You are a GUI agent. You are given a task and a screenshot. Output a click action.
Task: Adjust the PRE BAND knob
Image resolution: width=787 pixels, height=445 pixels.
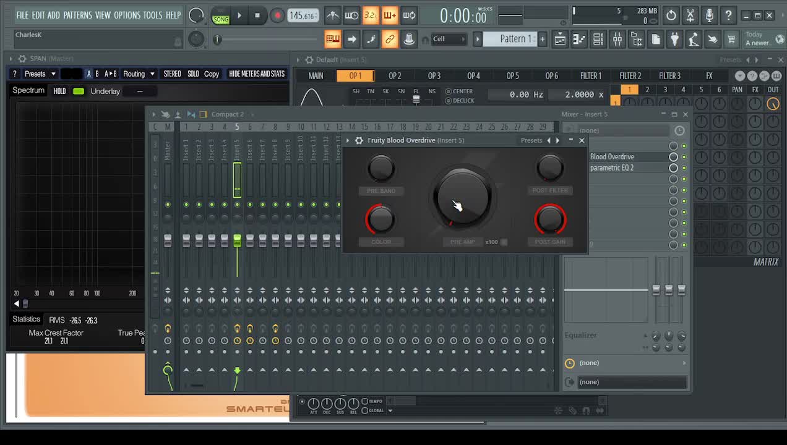coord(381,168)
